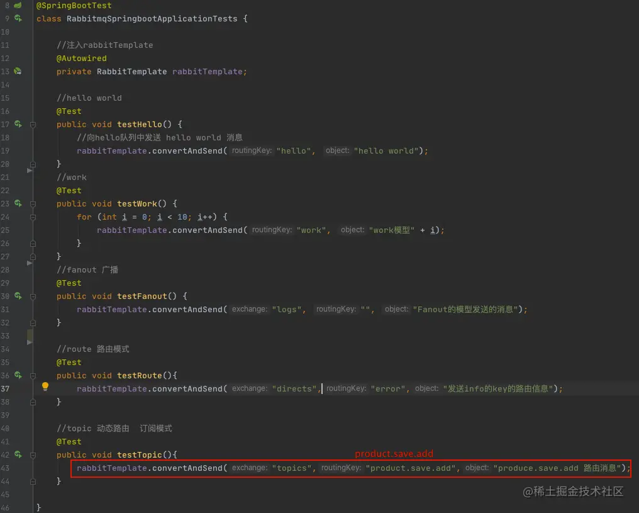Viewport: 639px width, 513px height.
Task: Run testFanout using its gutter run icon
Action: 18,296
